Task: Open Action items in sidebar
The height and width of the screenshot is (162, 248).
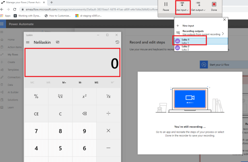Action: (14, 47)
